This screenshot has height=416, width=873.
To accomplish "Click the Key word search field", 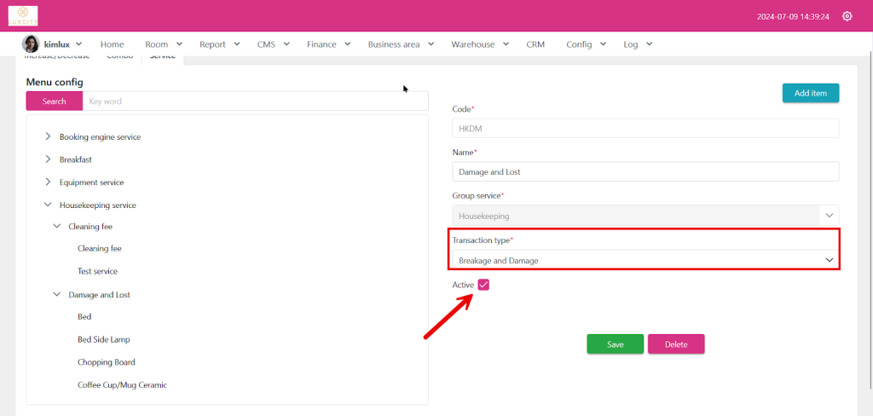I will (x=254, y=101).
